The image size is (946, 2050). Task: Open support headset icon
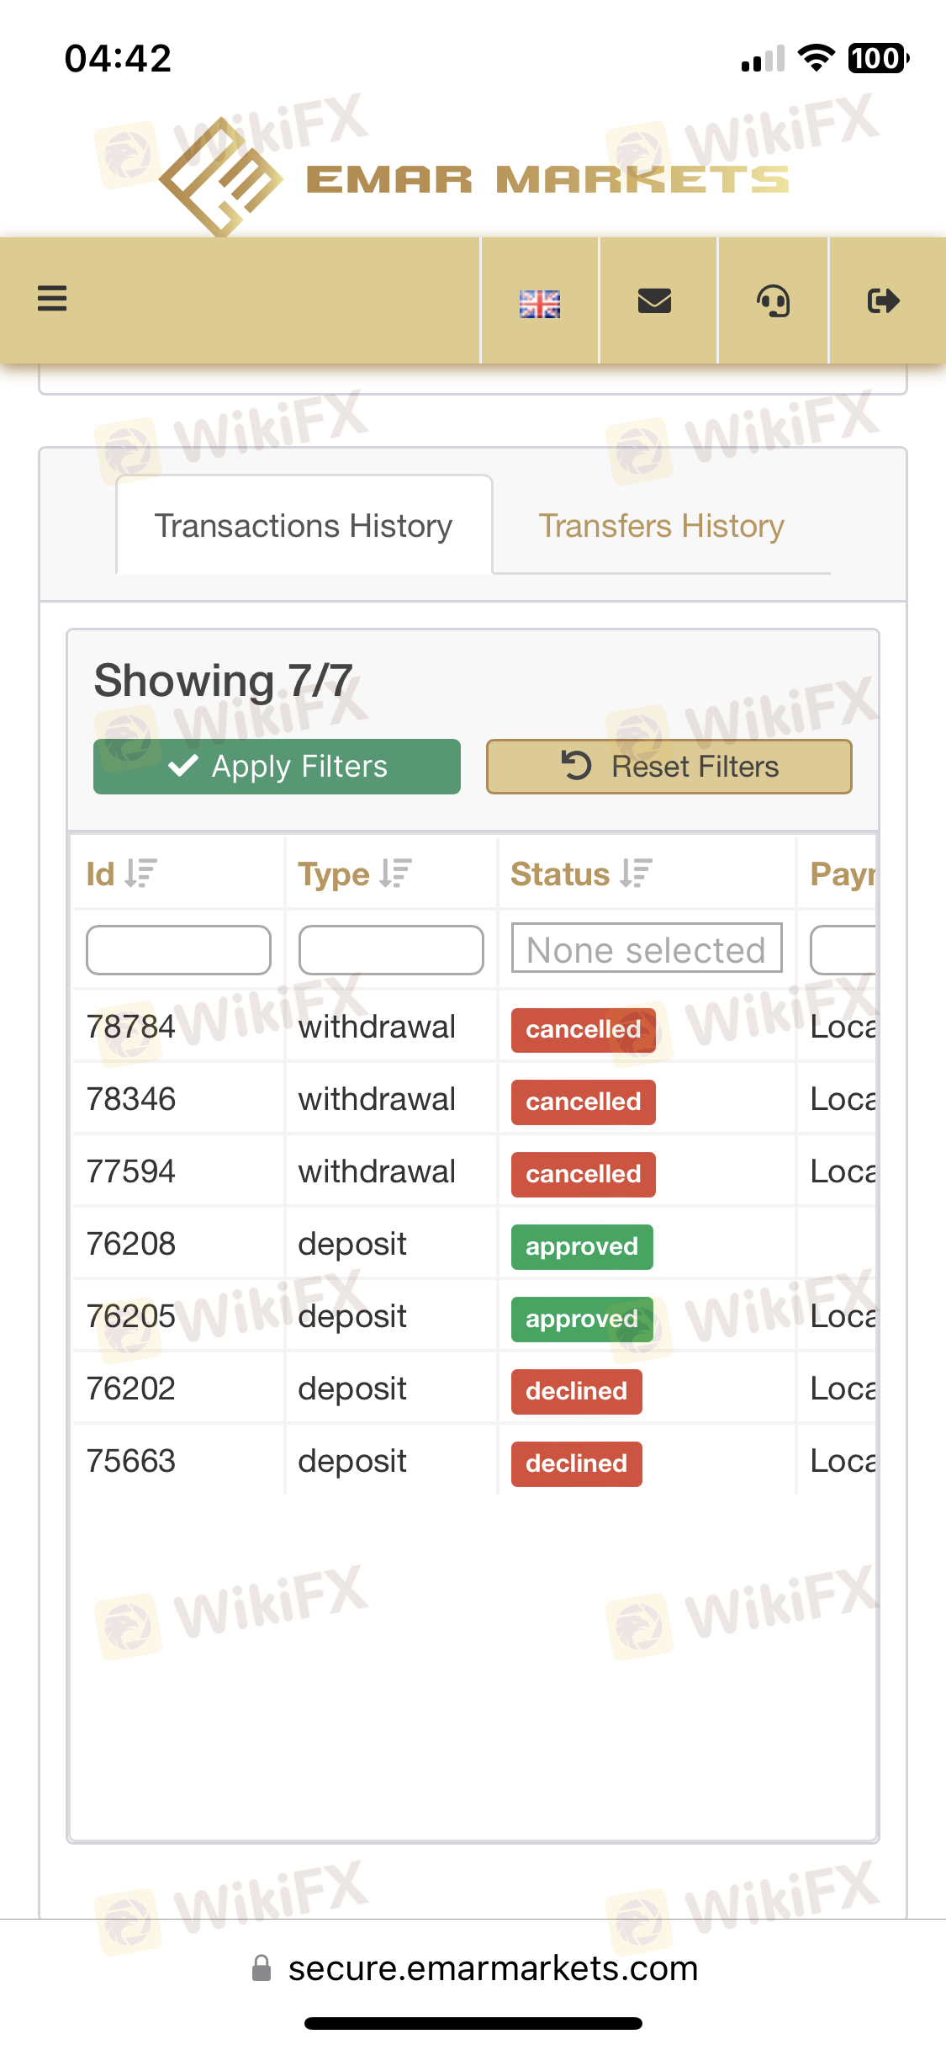coord(774,300)
